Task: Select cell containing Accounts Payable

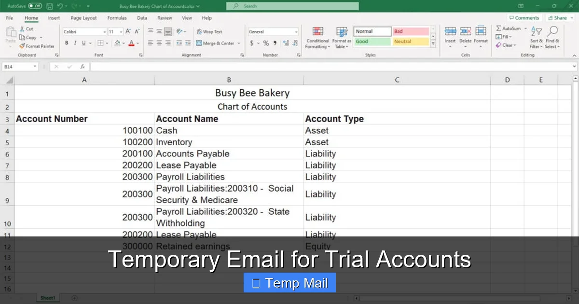Action: point(229,153)
